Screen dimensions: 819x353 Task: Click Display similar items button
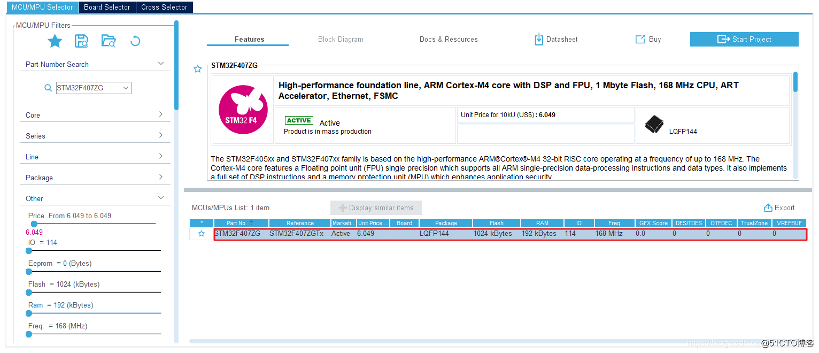point(376,208)
